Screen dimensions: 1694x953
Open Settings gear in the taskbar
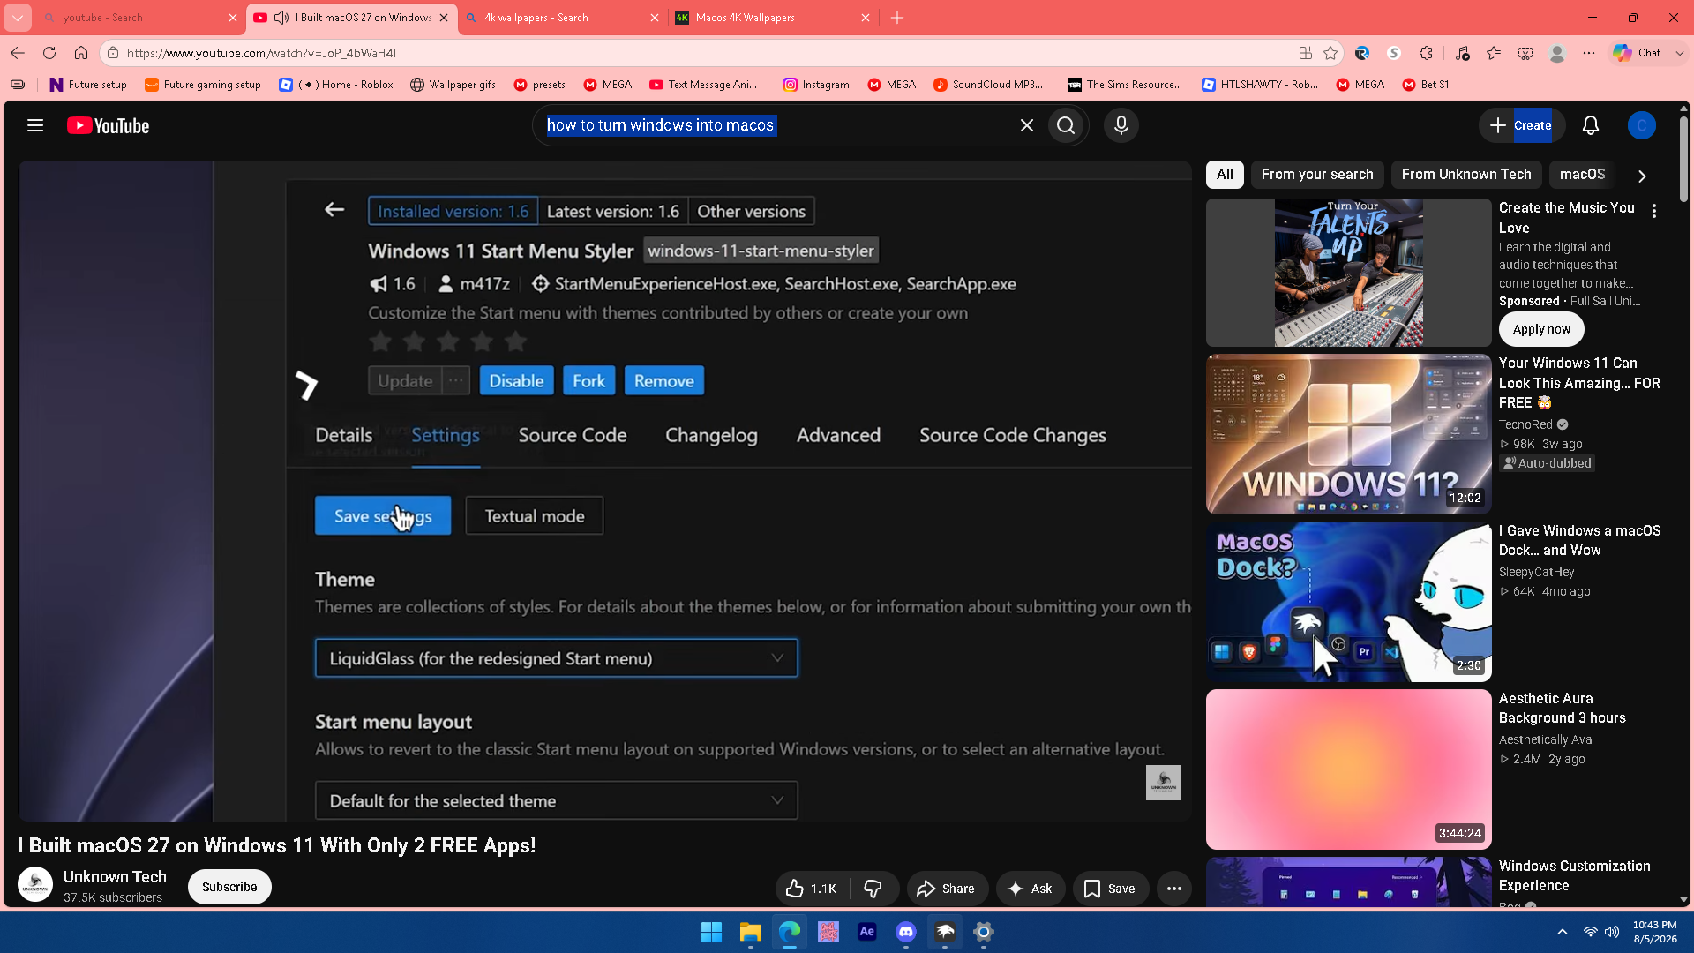point(984,932)
